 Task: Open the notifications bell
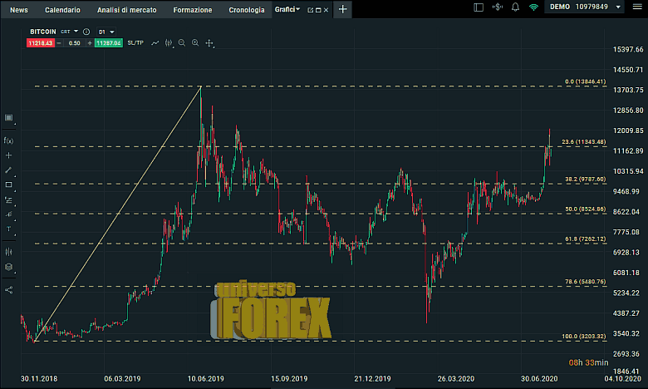tap(516, 7)
